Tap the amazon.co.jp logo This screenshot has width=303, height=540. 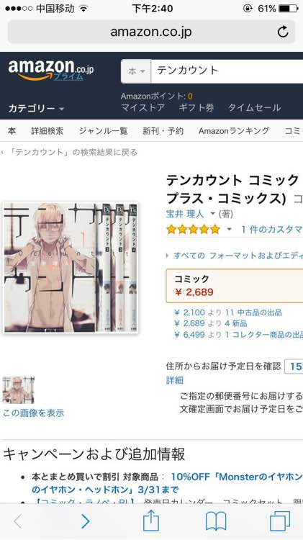(51, 70)
